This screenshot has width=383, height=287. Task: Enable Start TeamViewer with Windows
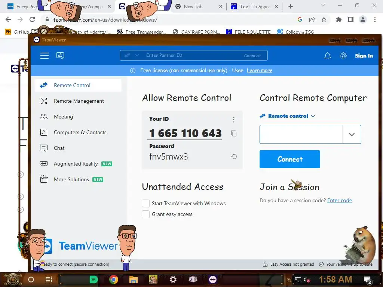coord(145,203)
